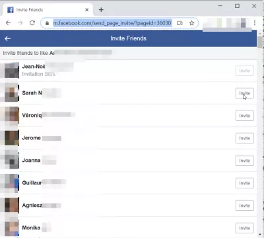
Task: Open a new tab with the plus icon
Action: click(101, 10)
